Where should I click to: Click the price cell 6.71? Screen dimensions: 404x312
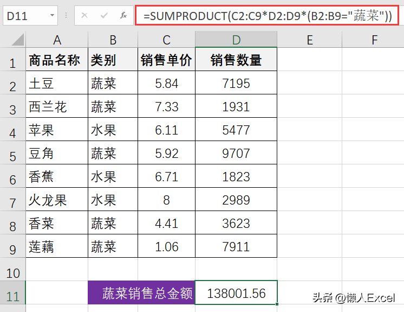166,176
